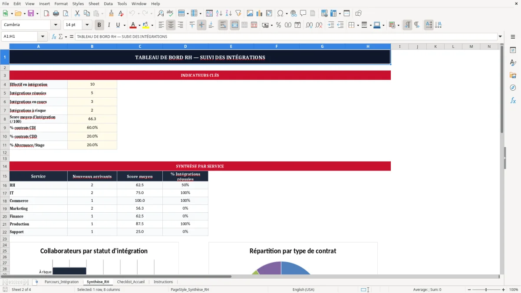This screenshot has width=521, height=293.
Task: Open sidebar Gallery panel
Action: pyautogui.click(x=513, y=76)
